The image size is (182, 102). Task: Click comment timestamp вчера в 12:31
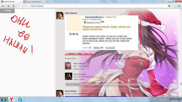click(79, 69)
